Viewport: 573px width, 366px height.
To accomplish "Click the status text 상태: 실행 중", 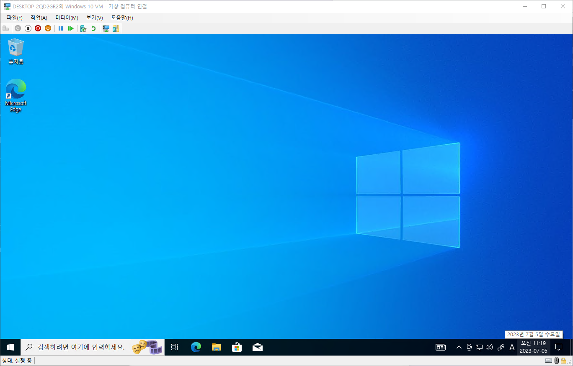I will click(17, 361).
